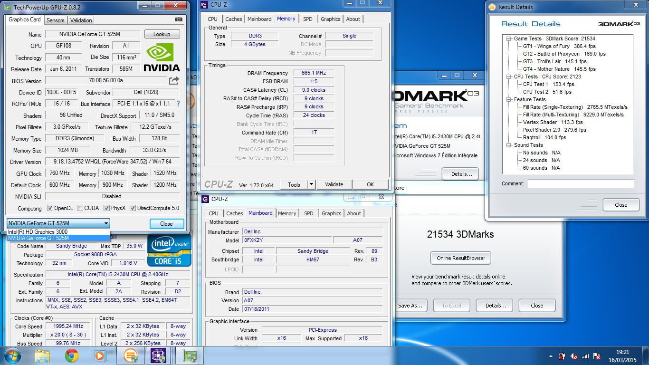Select the Ragtroll result row
Screen dimensions: 649x365
[544, 137]
